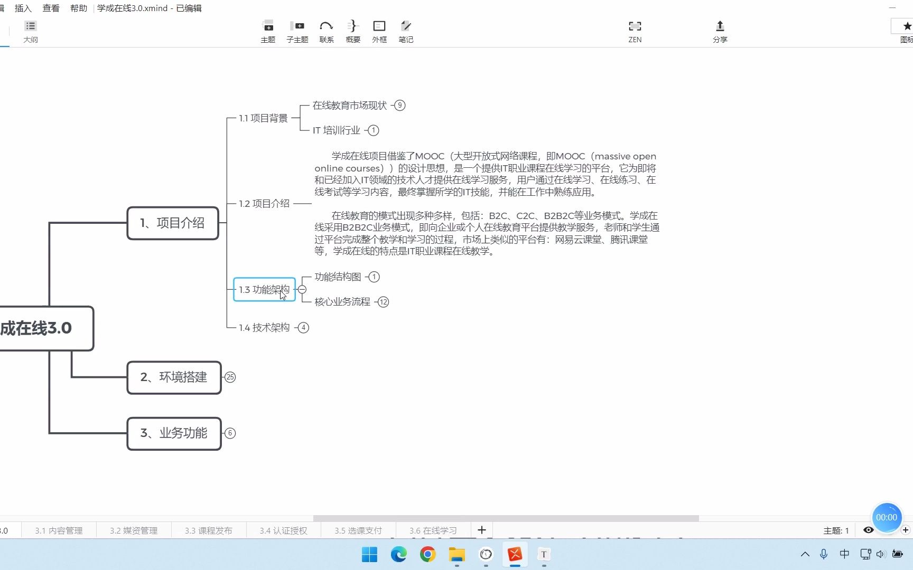Open Typora T icon in taskbar

544,554
